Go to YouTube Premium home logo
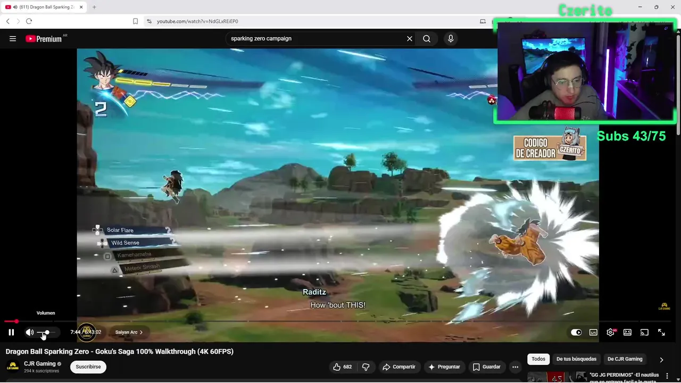This screenshot has height=383, width=681. coord(44,39)
